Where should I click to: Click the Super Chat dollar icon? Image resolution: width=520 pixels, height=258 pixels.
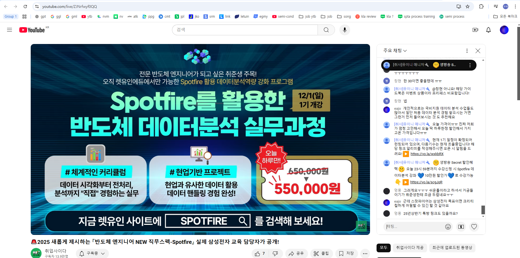coord(461,226)
